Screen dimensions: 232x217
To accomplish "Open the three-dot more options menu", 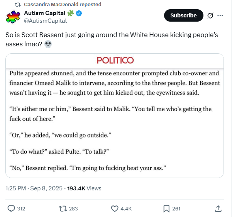I will point(220,15).
